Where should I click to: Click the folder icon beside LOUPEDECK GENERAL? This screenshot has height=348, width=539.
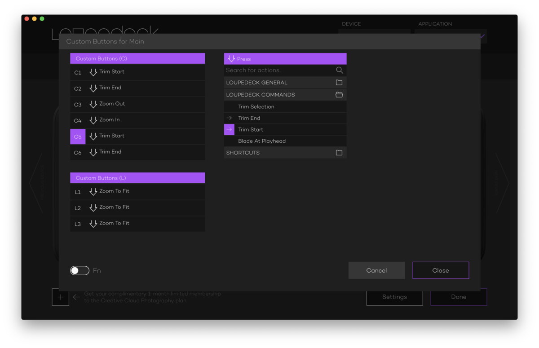click(339, 83)
